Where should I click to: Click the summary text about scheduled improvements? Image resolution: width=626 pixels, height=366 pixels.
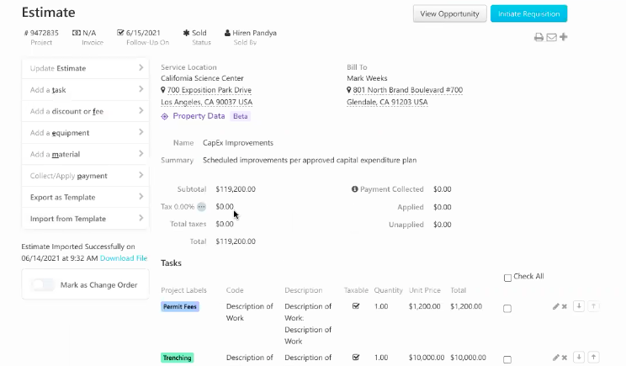(310, 160)
